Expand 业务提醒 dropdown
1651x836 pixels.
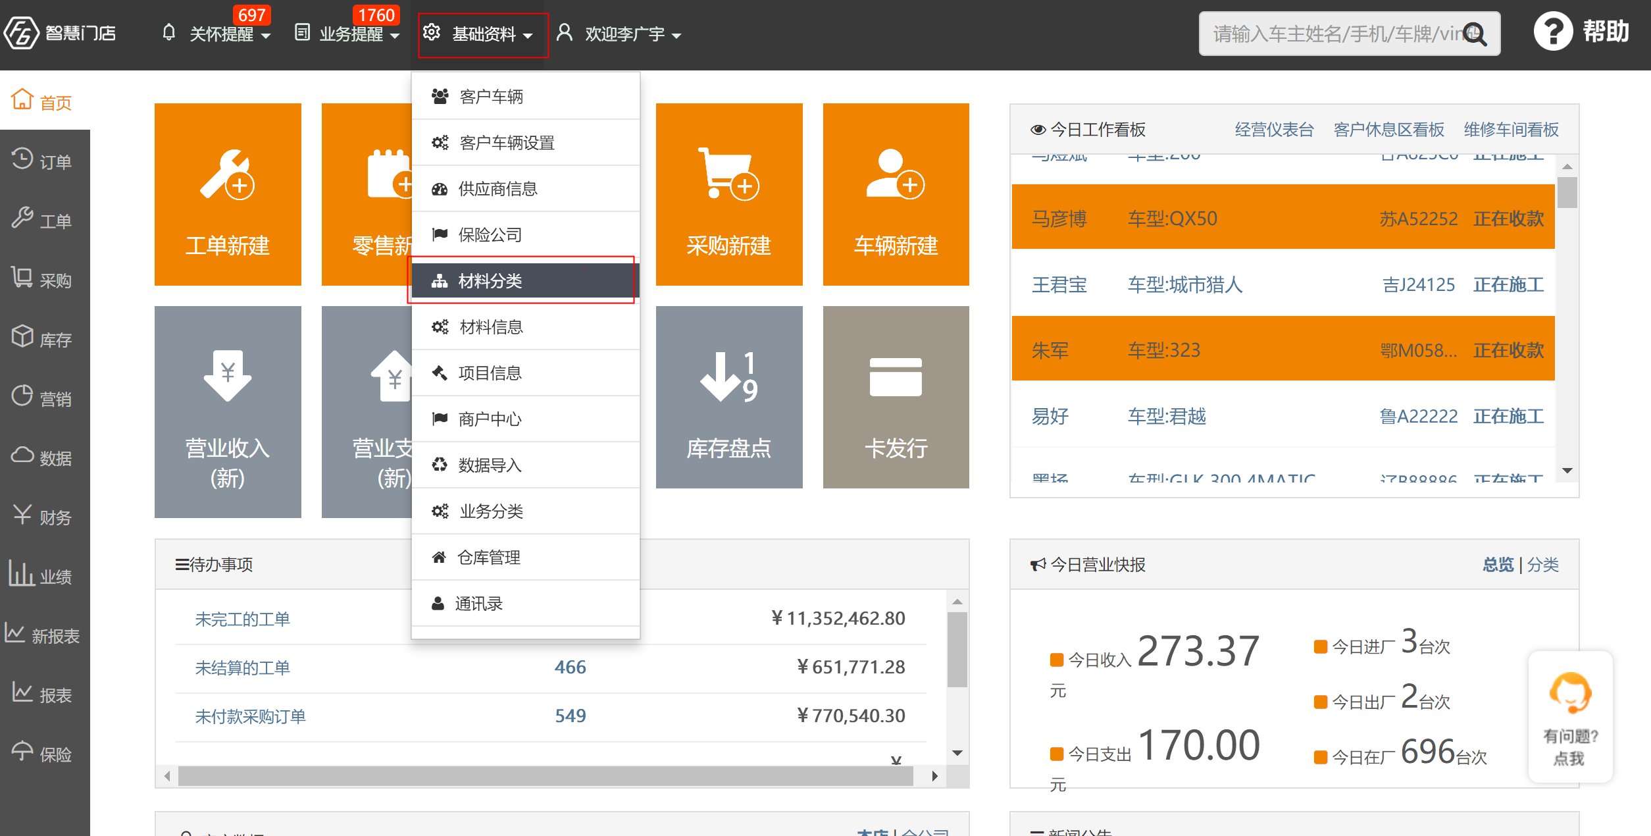pyautogui.click(x=347, y=34)
